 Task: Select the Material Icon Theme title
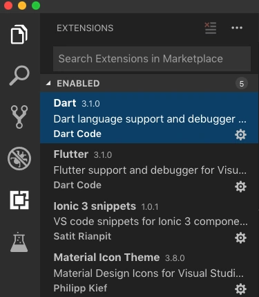tap(106, 258)
